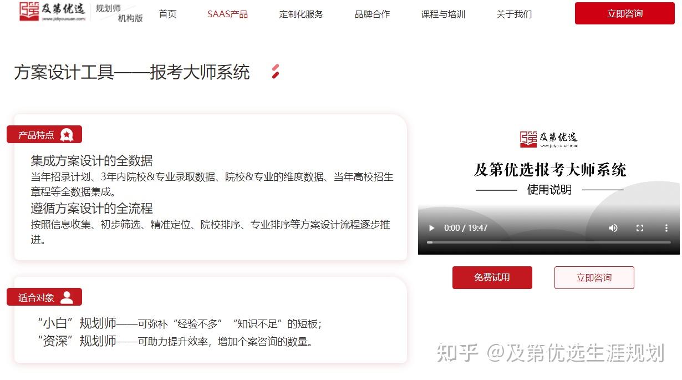Click the 规划师 机构版 label in header

pyautogui.click(x=118, y=13)
